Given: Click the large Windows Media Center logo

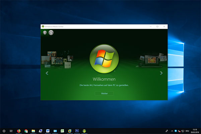Looking at the screenshot, I should click(x=104, y=59).
